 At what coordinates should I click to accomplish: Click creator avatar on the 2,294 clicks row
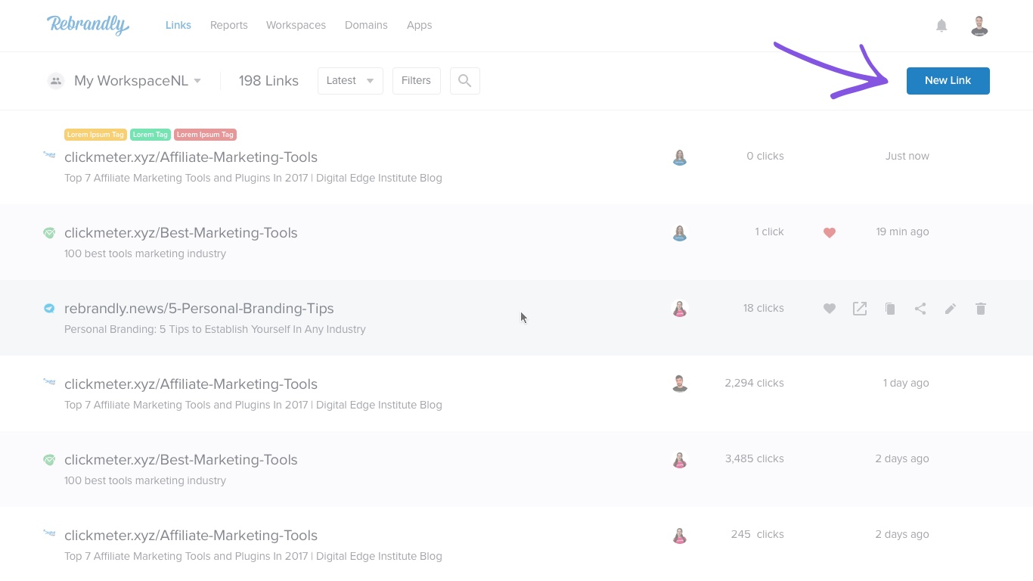680,384
